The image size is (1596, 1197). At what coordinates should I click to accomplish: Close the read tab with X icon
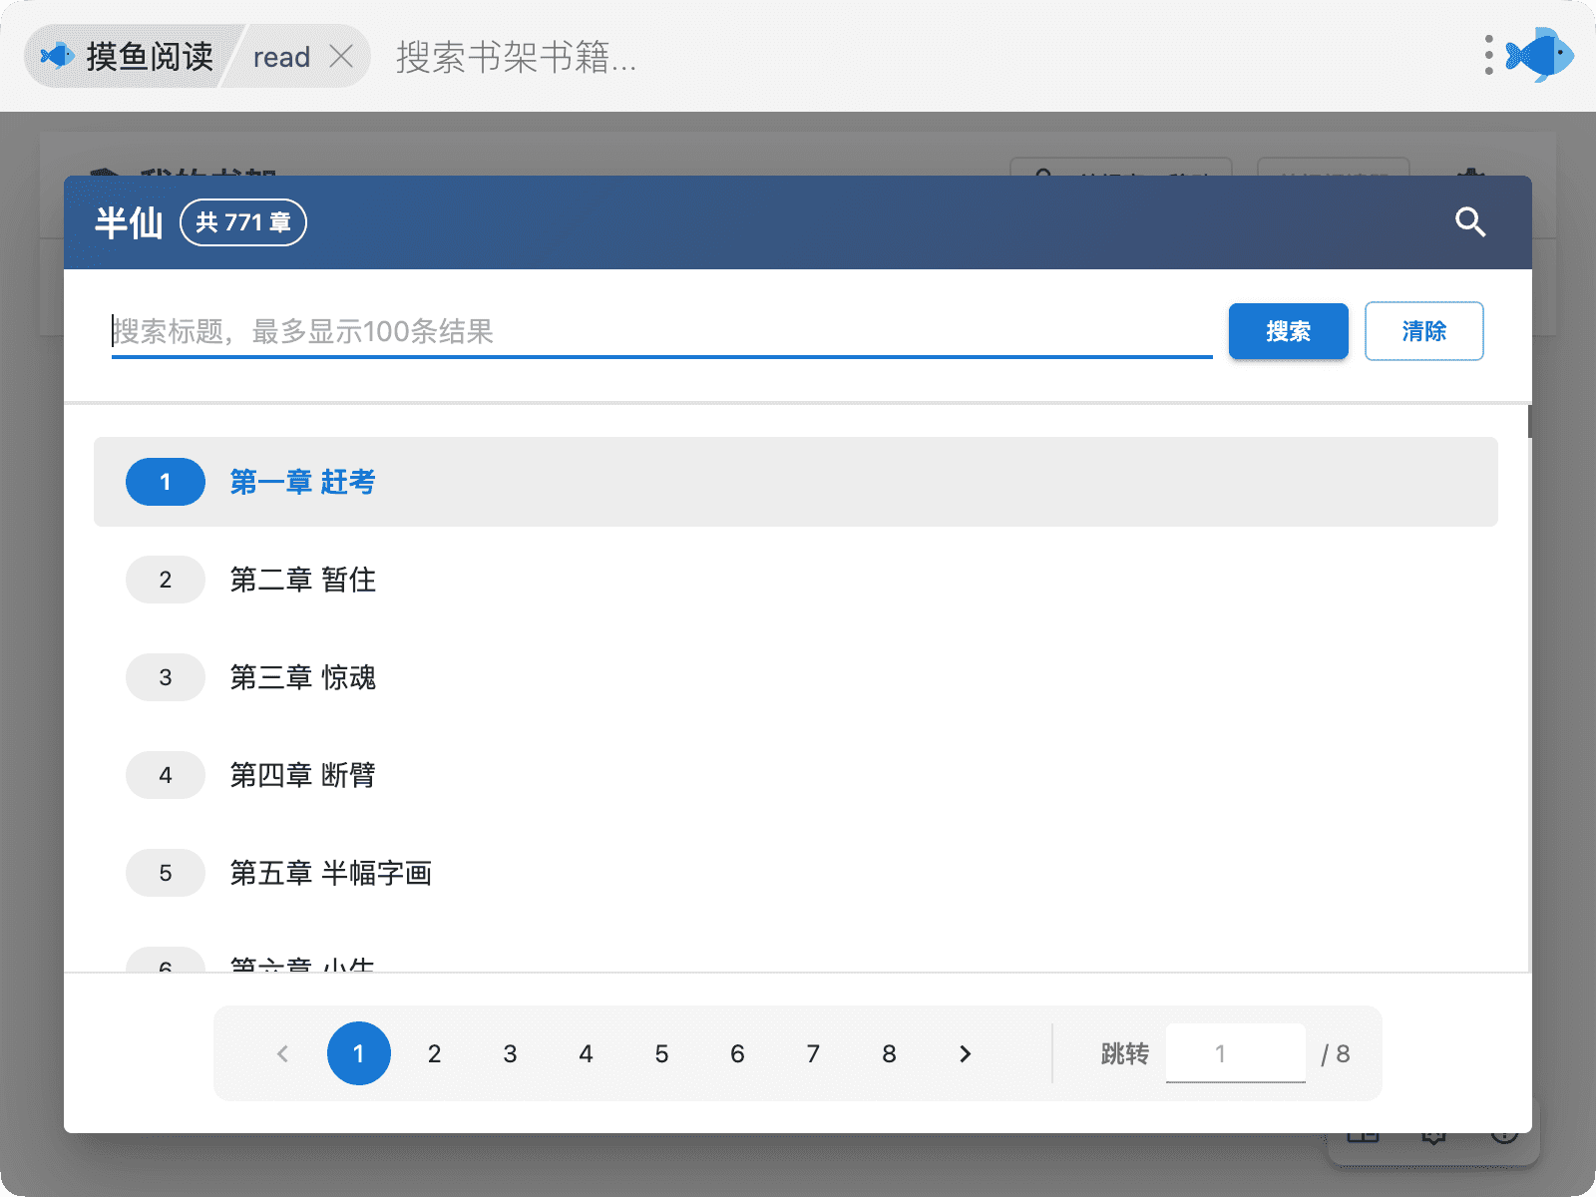click(341, 57)
